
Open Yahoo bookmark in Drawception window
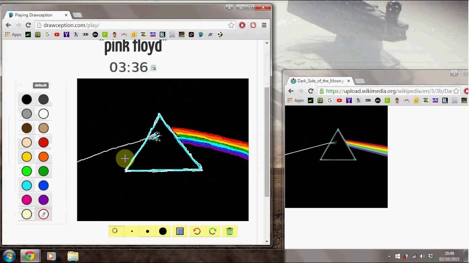(x=66, y=35)
